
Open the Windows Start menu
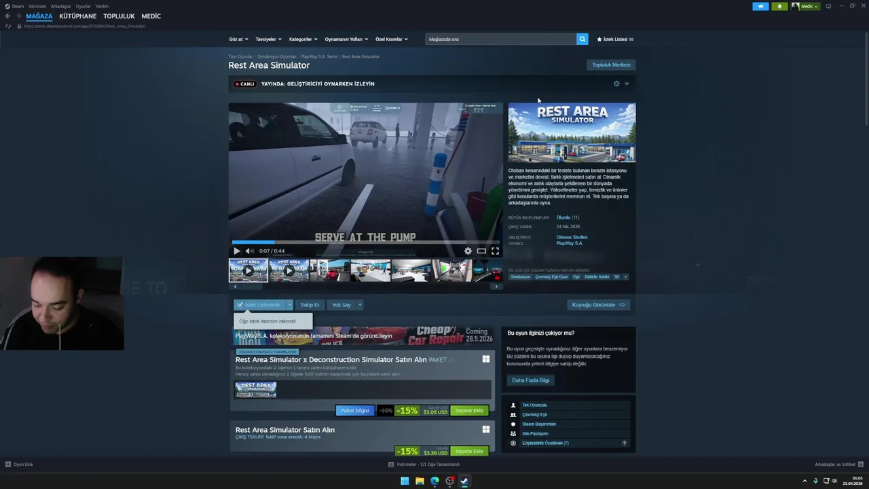tap(405, 481)
